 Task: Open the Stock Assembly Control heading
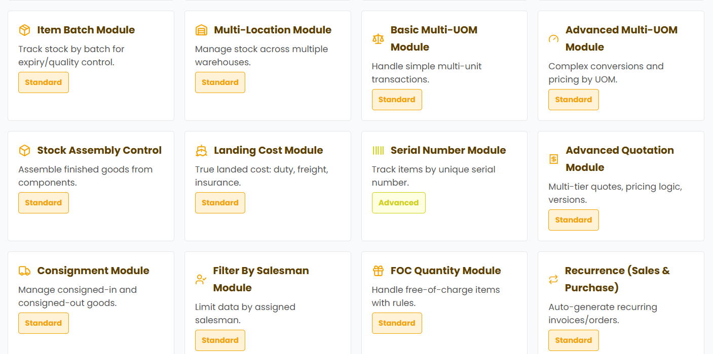tap(99, 151)
